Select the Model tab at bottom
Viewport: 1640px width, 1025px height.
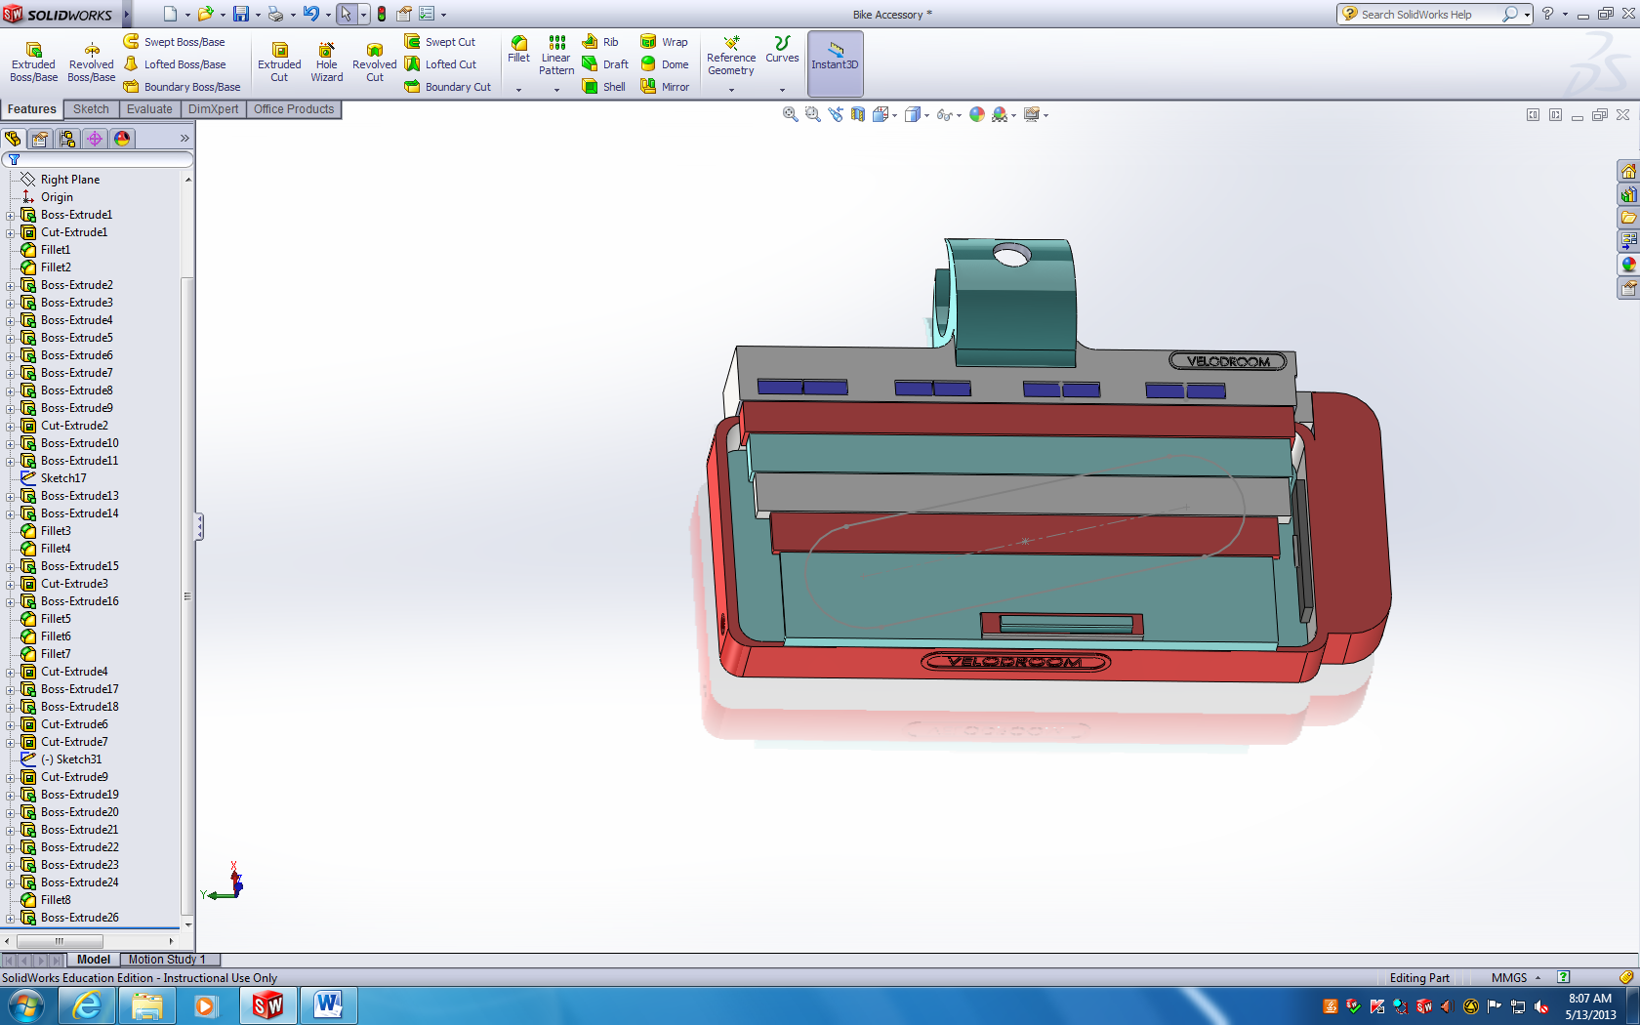click(x=94, y=960)
